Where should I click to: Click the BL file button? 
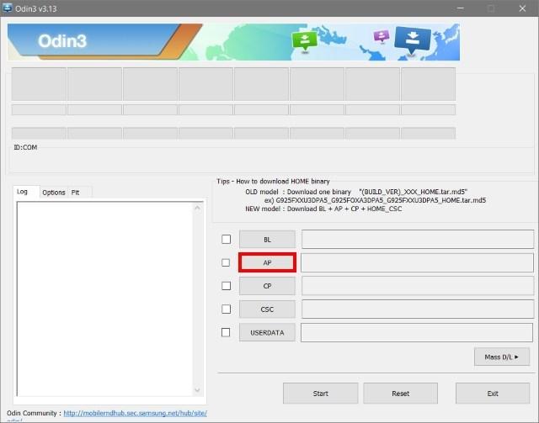pyautogui.click(x=267, y=240)
